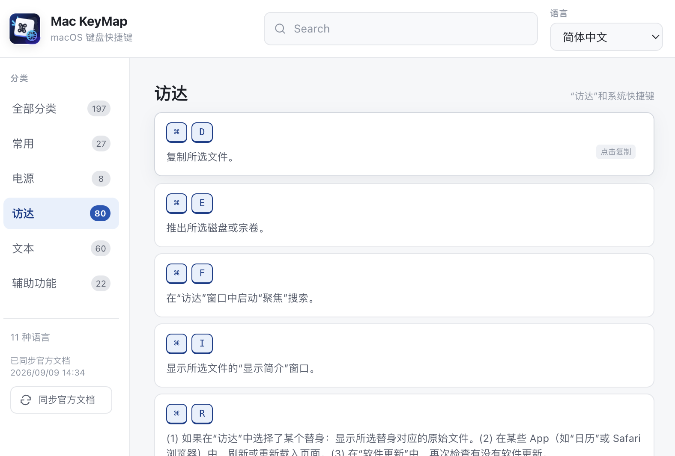Click the ⌘ key in the 复制所选文件 card
The image size is (675, 456).
177,132
